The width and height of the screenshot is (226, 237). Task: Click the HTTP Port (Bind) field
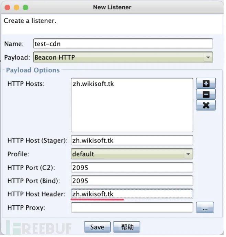[x=132, y=181]
